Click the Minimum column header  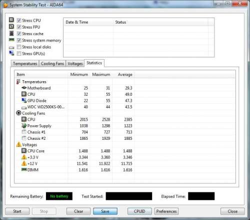point(79,75)
